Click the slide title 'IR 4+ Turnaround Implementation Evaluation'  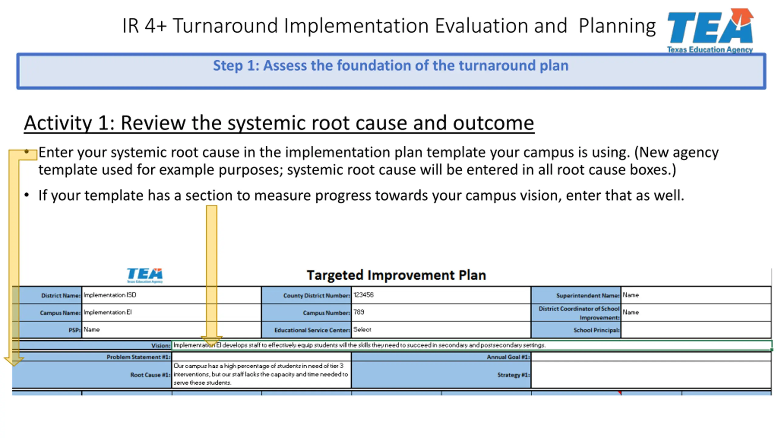[389, 26]
